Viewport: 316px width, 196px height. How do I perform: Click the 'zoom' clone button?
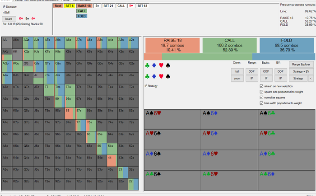pyautogui.click(x=237, y=78)
